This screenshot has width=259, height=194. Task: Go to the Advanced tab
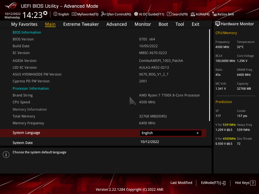click(116, 24)
